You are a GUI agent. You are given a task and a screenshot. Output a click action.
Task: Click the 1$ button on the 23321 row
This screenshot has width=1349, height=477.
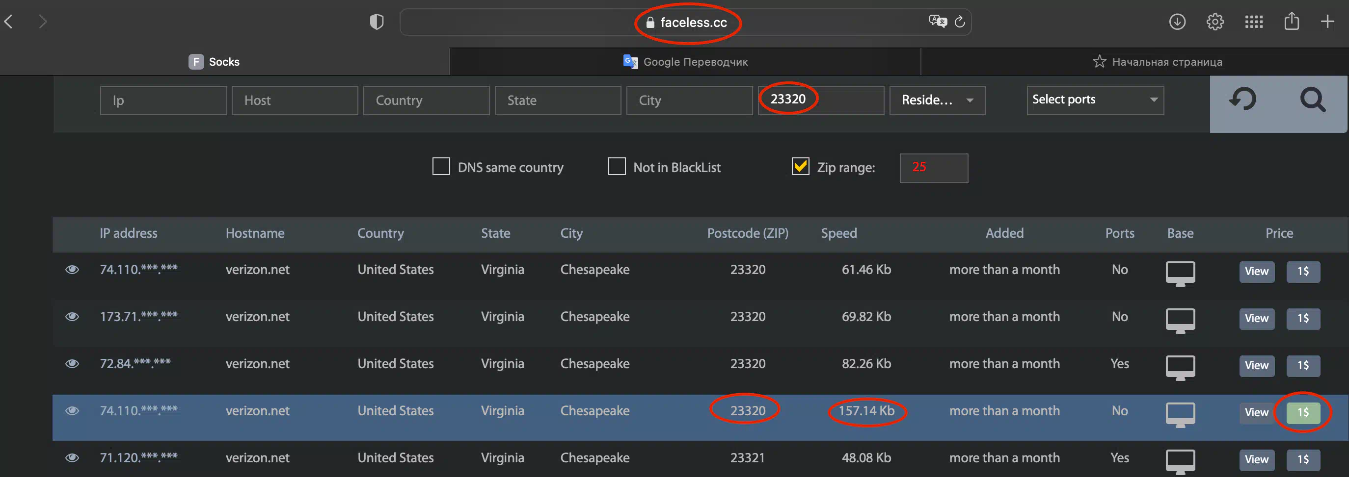coord(1303,460)
